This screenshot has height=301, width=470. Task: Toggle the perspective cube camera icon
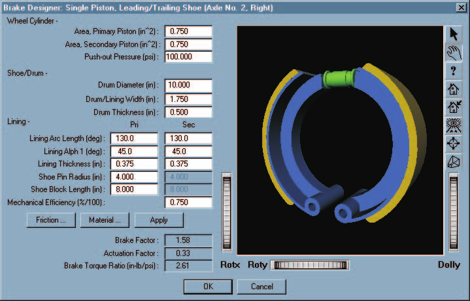[454, 162]
